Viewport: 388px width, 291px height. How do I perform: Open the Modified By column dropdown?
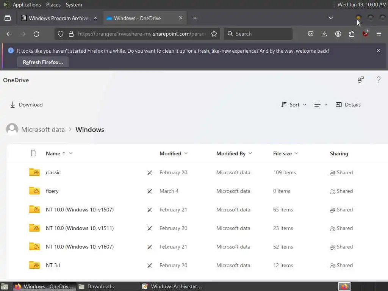pyautogui.click(x=250, y=153)
